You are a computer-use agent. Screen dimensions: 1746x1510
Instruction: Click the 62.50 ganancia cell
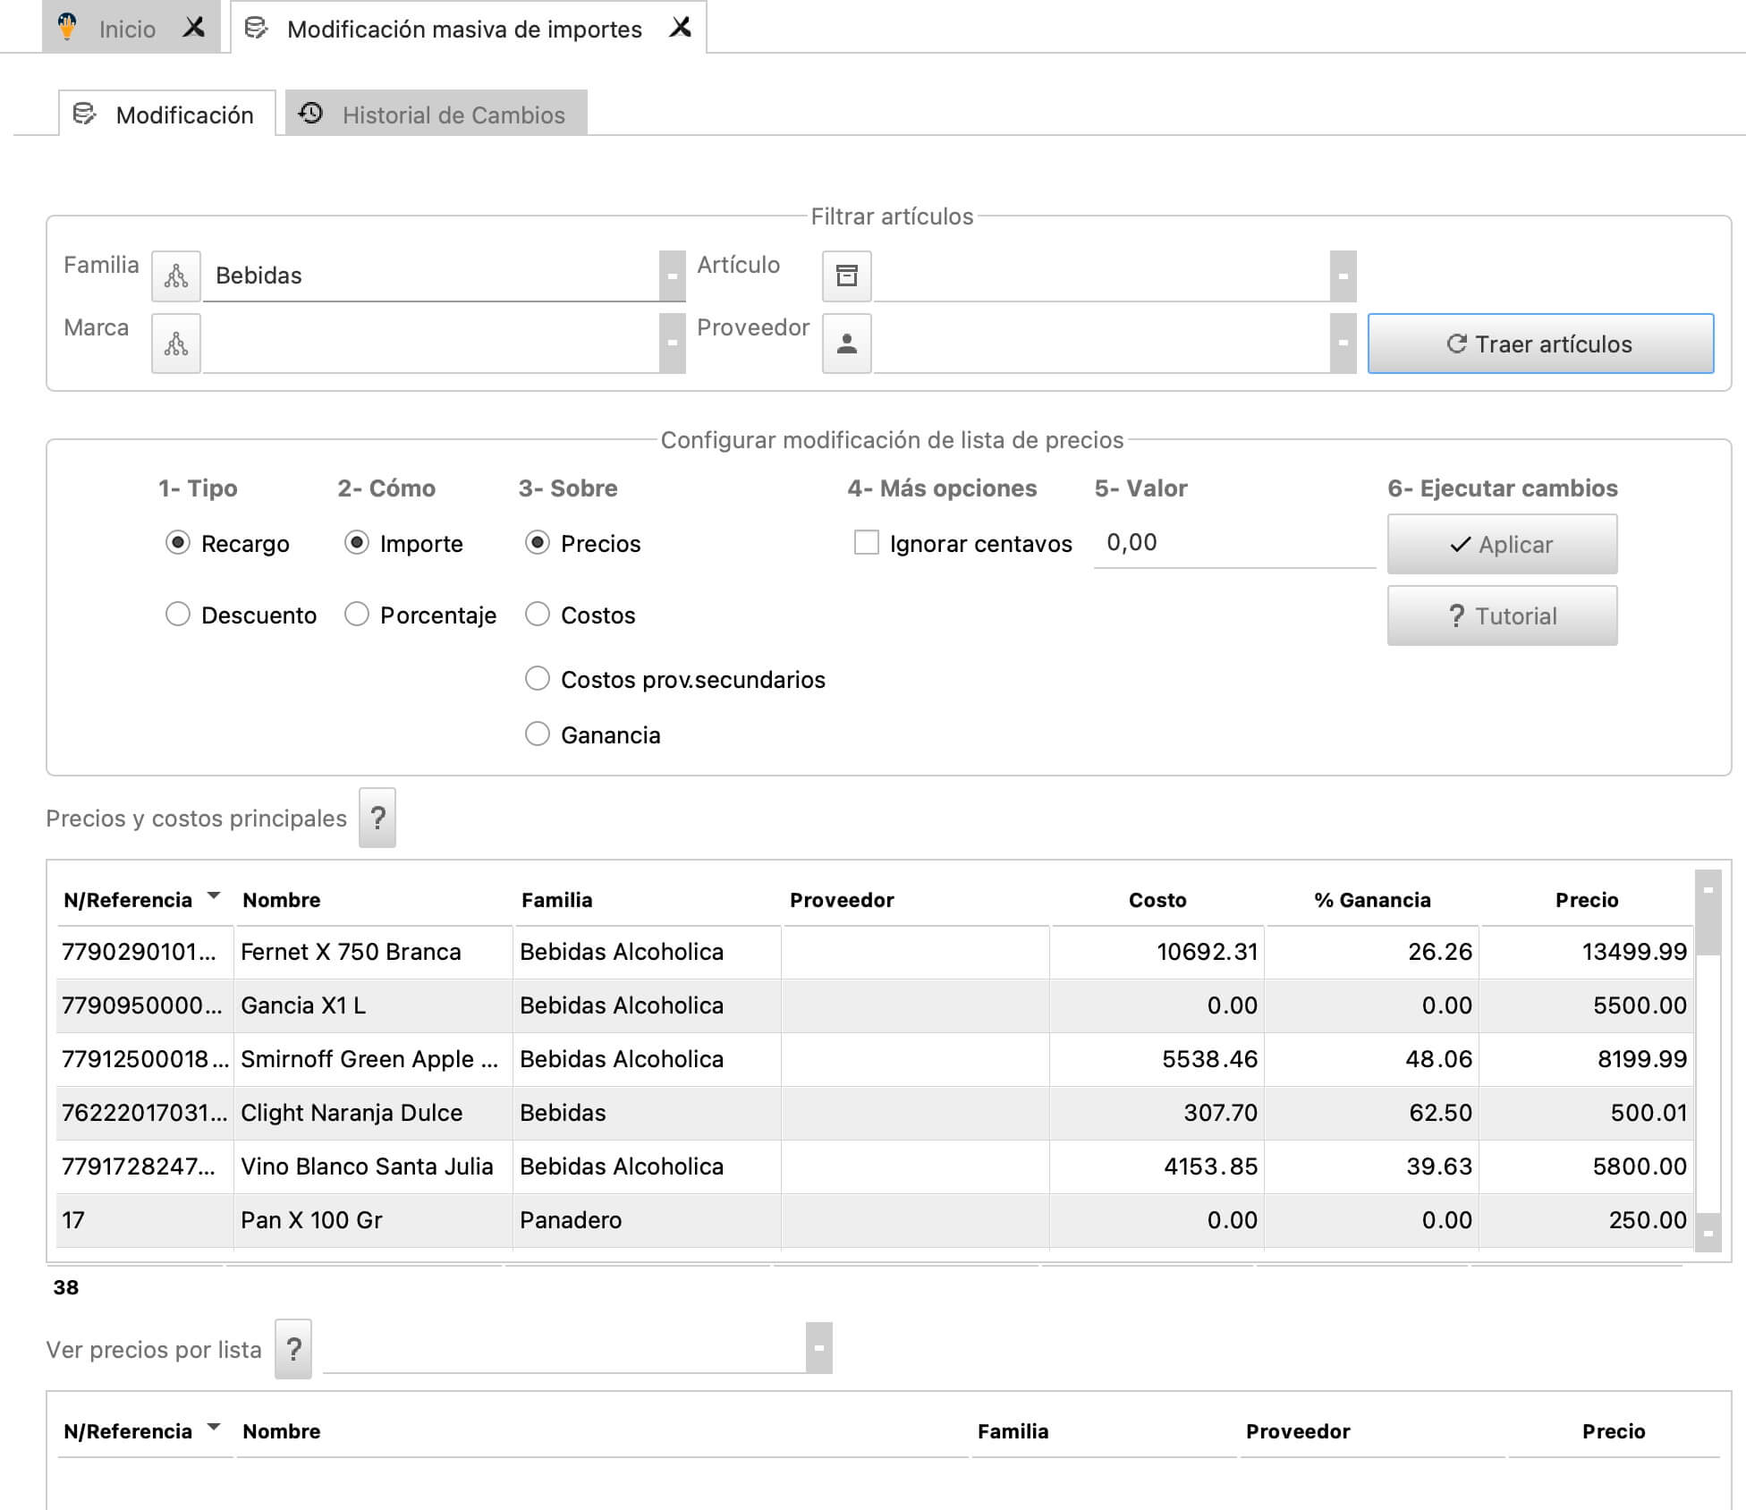(1372, 1113)
